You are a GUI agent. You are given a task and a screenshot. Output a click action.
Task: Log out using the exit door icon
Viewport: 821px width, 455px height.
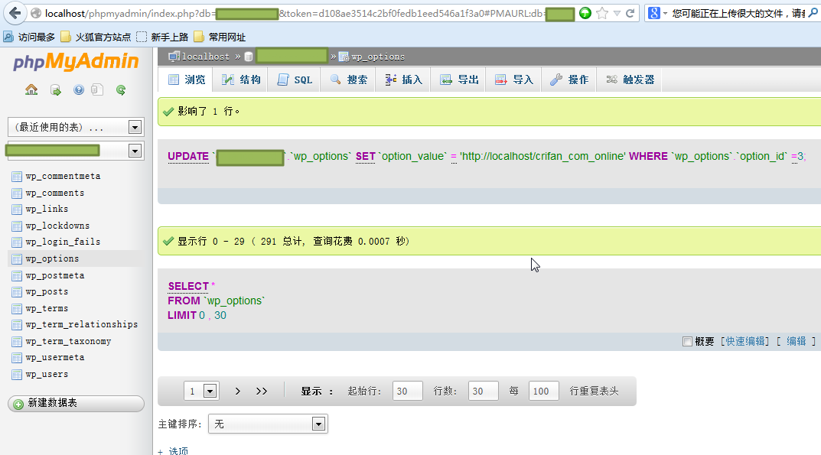56,90
